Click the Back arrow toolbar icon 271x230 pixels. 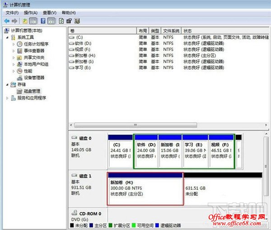(x=7, y=21)
